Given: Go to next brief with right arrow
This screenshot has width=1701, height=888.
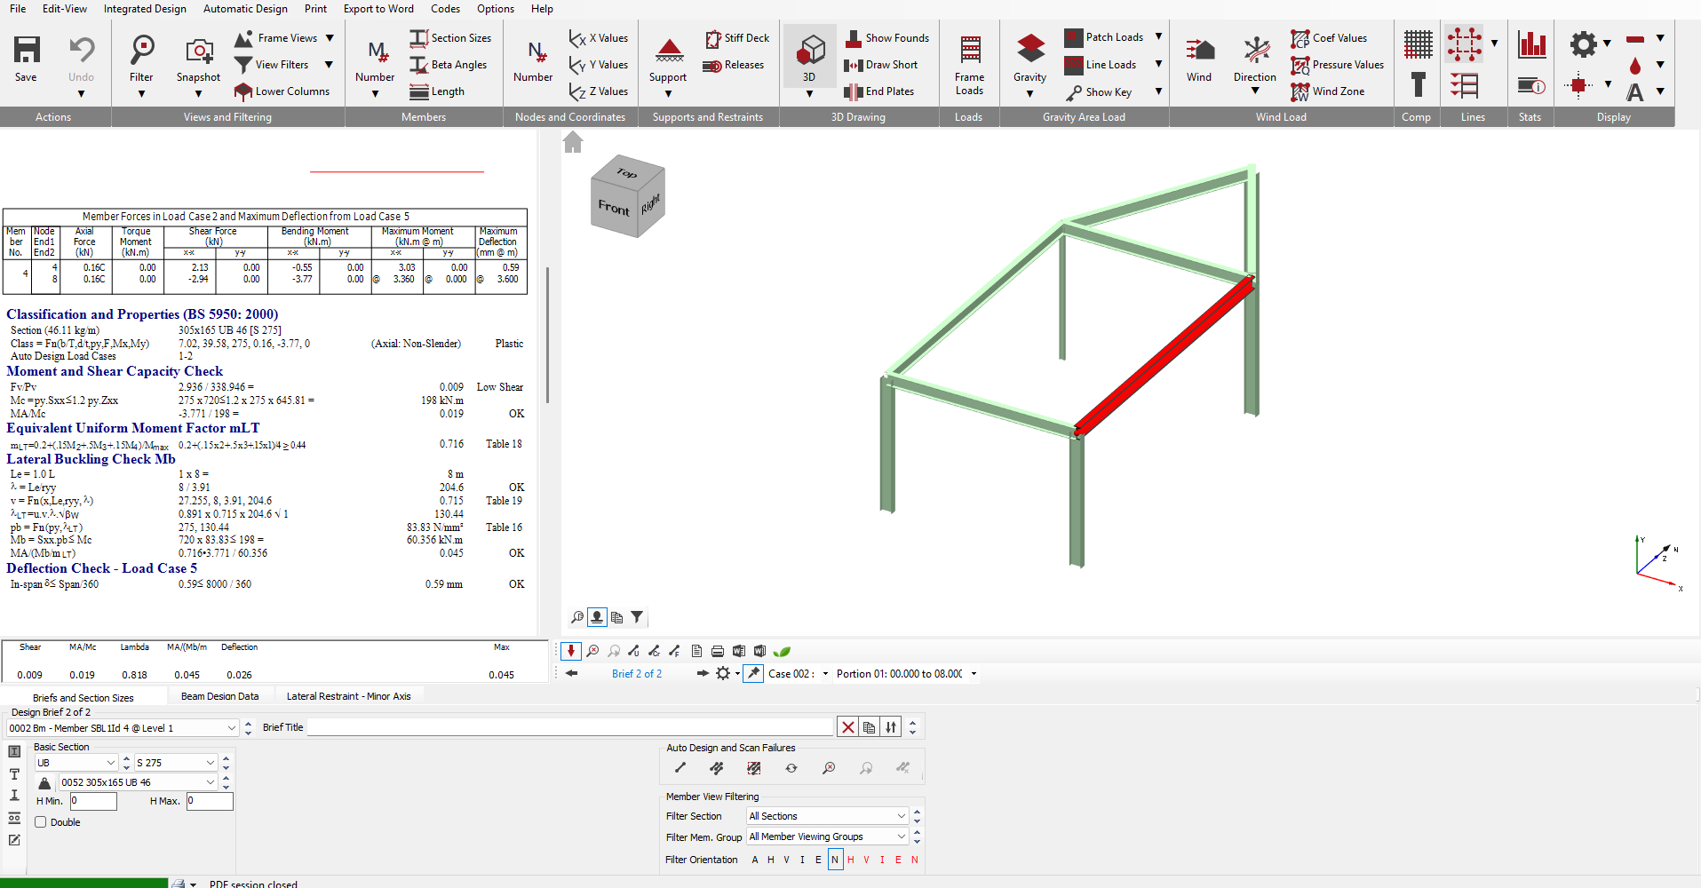Looking at the screenshot, I should 703,674.
